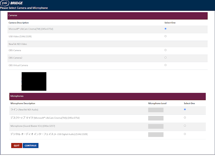Click 'Microsoft LifeCam Cinema(TM)' camera row text
Viewport: 215px width, 168px height.
click(x=31, y=29)
